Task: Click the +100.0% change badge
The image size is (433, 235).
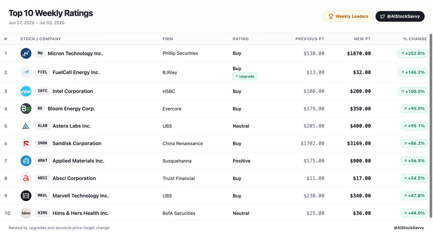Action: pos(412,91)
